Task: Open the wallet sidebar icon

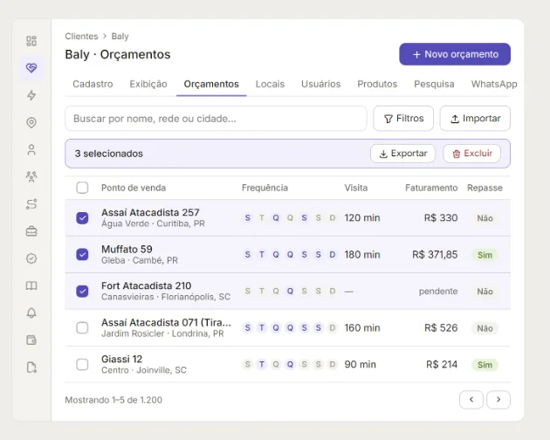Action: [31, 340]
